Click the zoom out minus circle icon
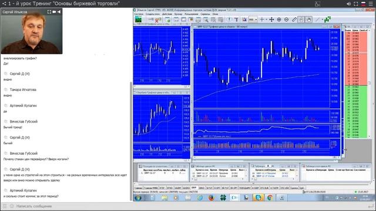 pos(286,19)
